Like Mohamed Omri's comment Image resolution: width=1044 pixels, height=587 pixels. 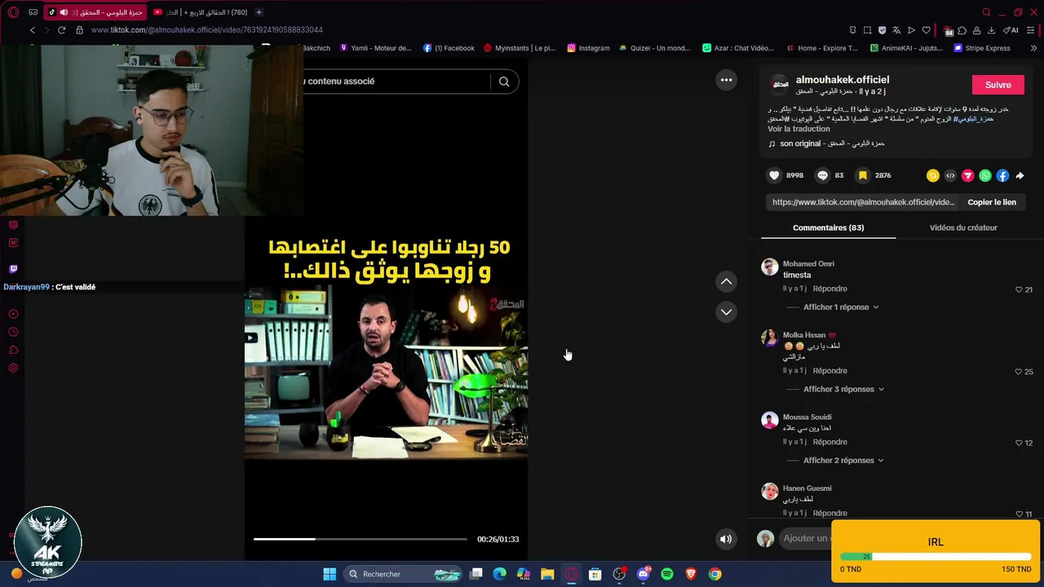tap(1019, 289)
